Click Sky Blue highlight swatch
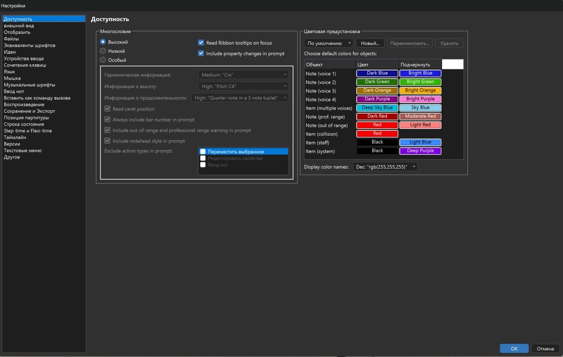Viewport: 563px width, 357px height. [x=420, y=108]
